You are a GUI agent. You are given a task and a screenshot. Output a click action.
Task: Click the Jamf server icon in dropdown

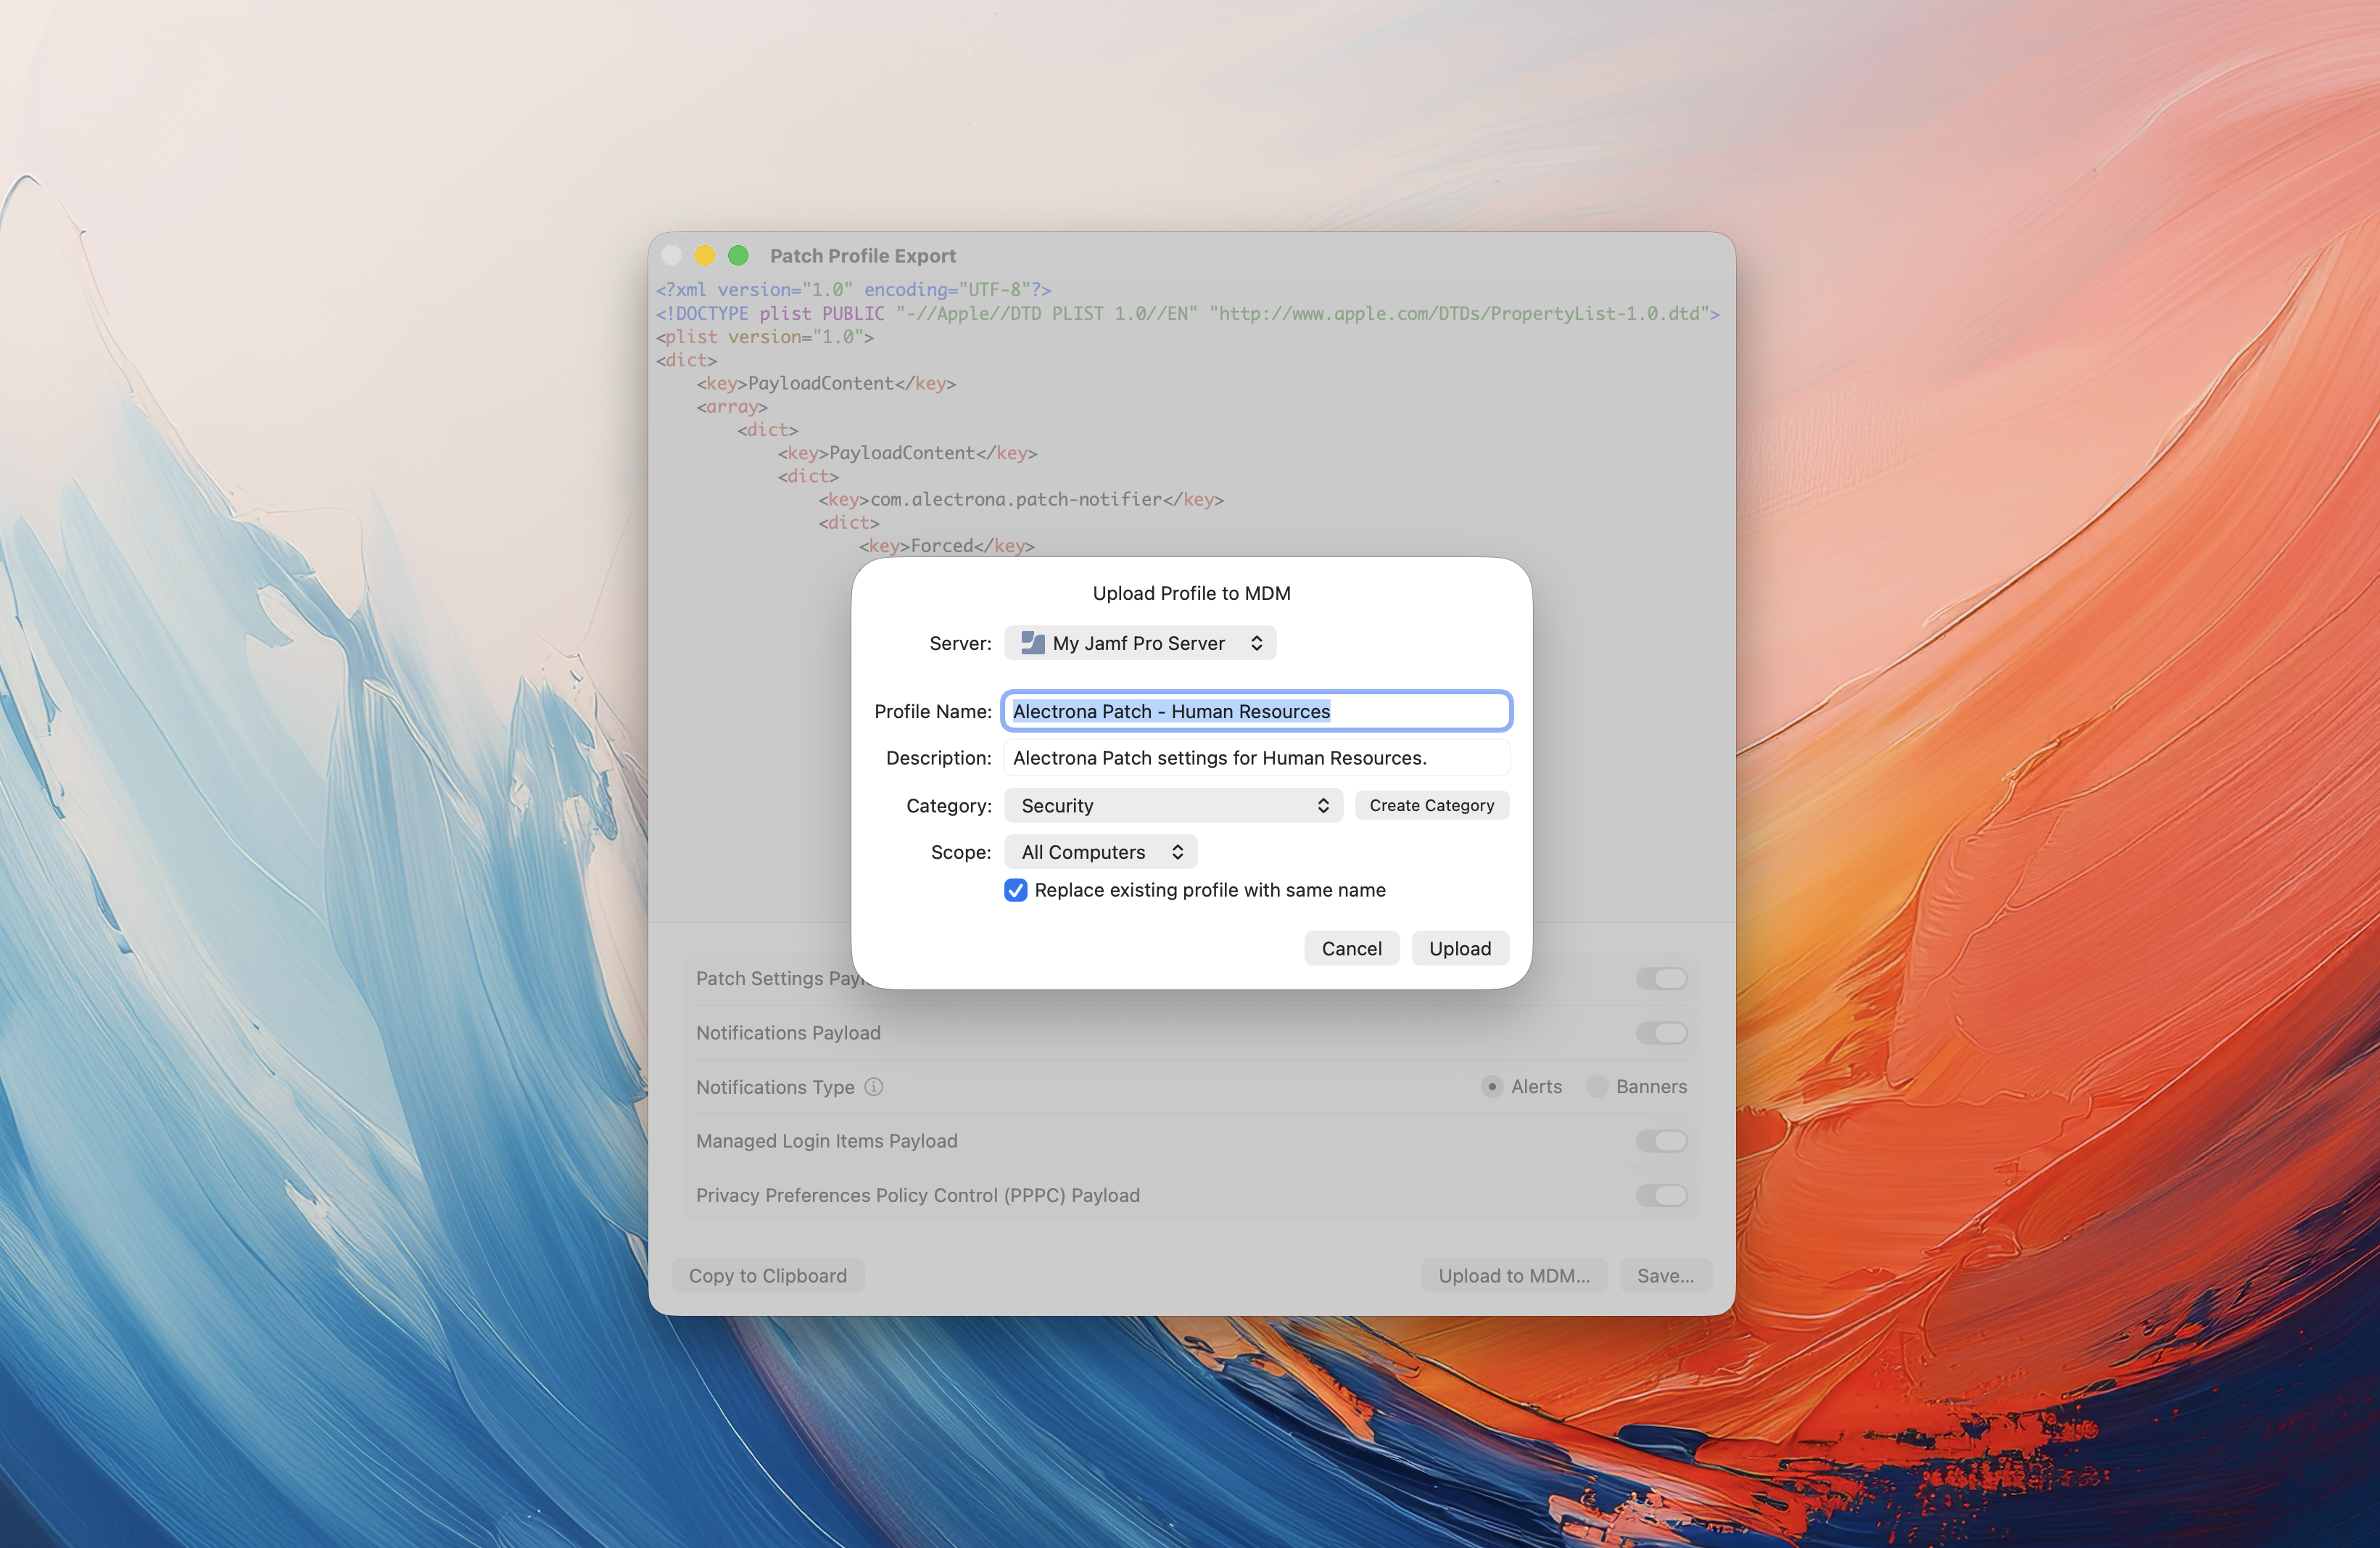(x=1033, y=643)
